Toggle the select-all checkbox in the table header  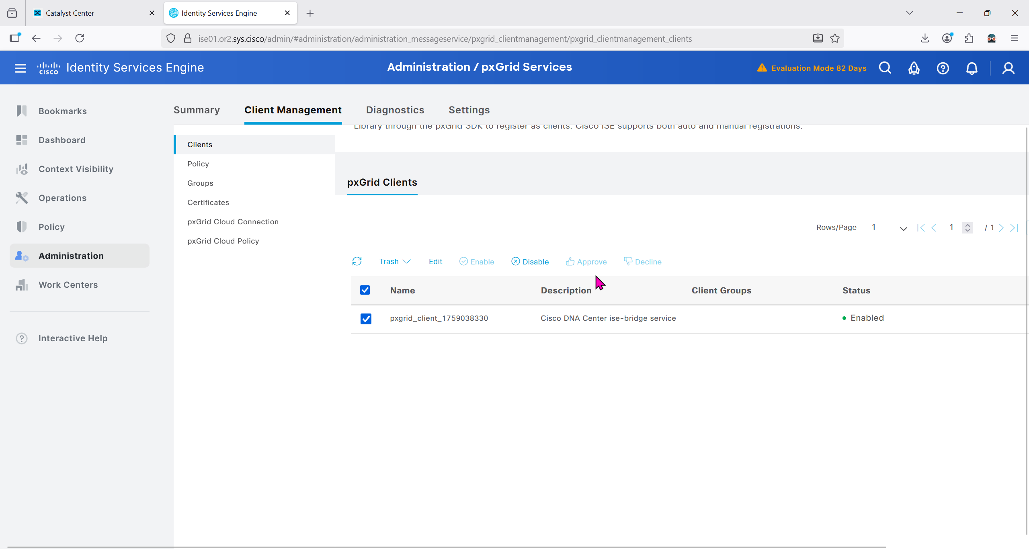coord(365,290)
